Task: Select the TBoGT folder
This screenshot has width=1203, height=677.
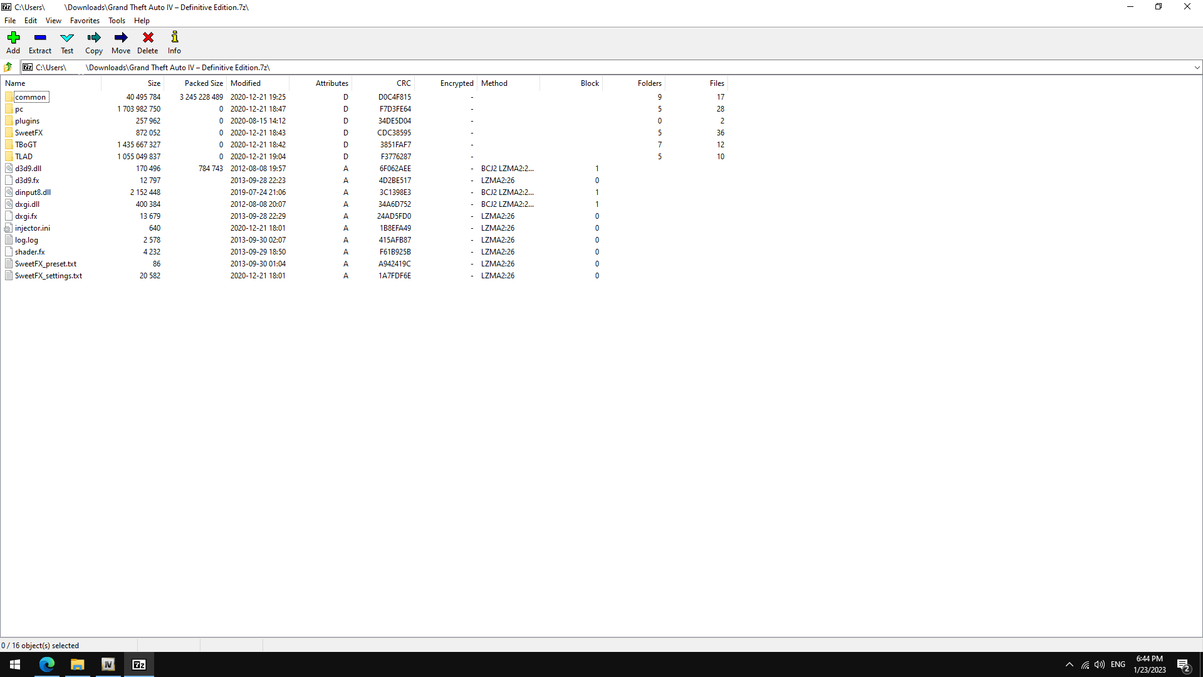Action: tap(26, 145)
